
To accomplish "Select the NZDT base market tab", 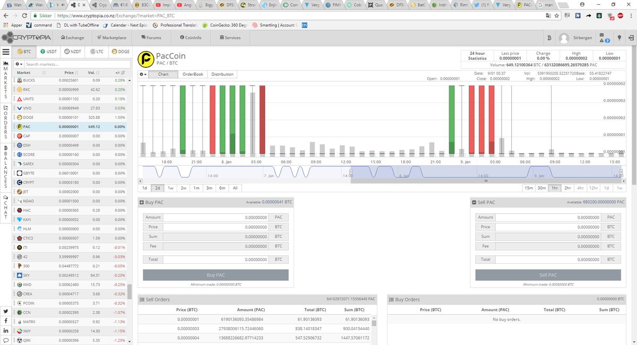I will click(73, 51).
